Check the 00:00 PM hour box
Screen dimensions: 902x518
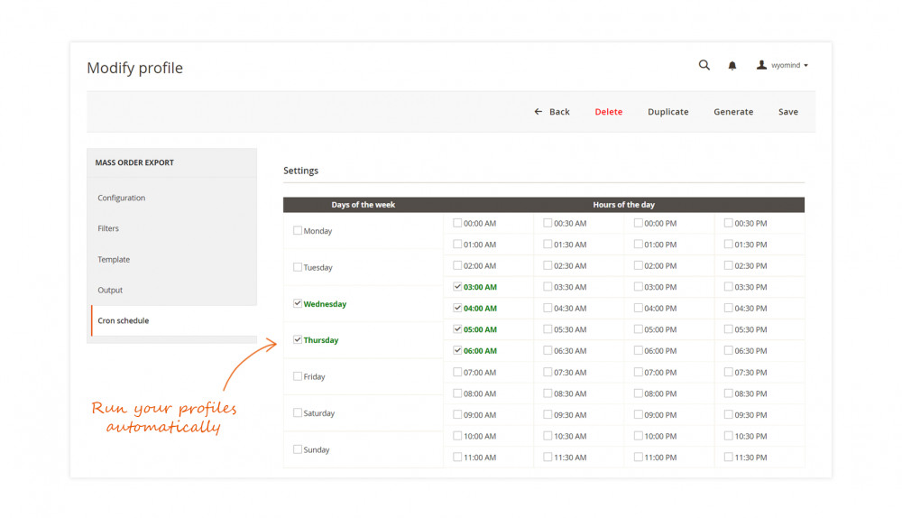pyautogui.click(x=638, y=223)
